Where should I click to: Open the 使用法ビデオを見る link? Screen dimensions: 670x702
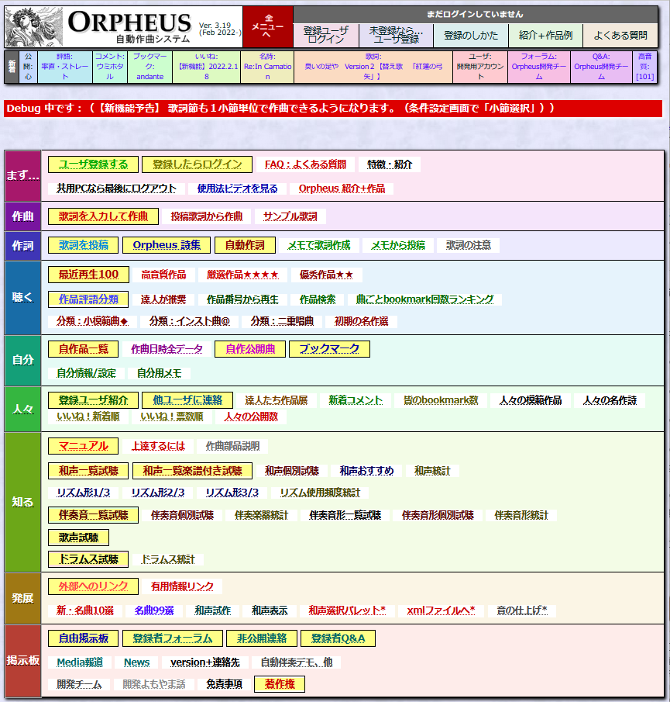pyautogui.click(x=237, y=188)
